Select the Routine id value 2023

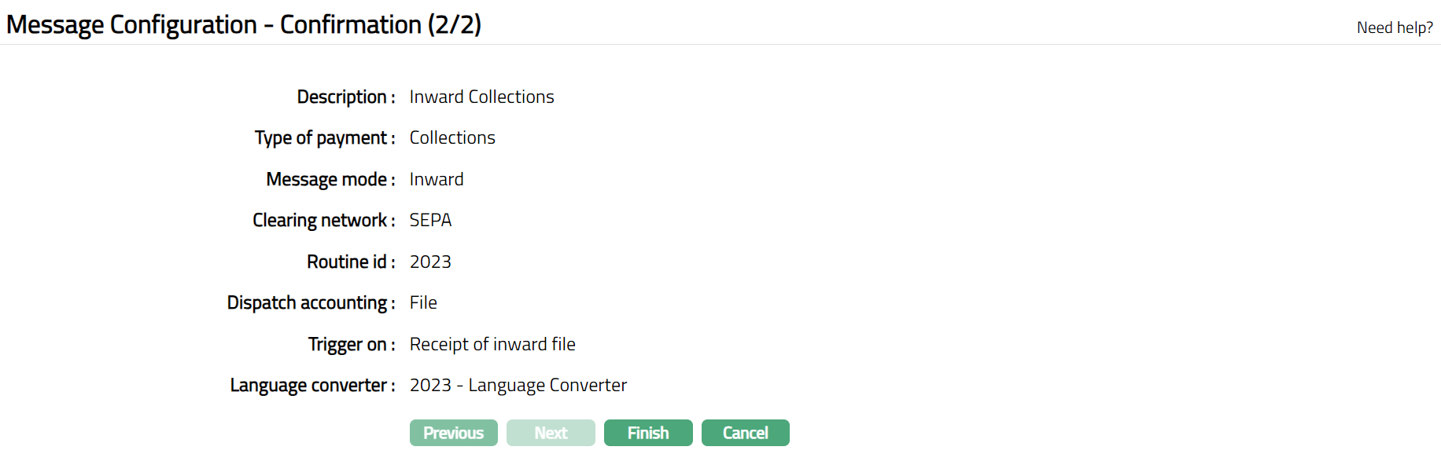coord(430,262)
